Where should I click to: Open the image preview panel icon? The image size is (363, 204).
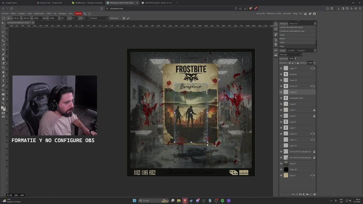276,55
